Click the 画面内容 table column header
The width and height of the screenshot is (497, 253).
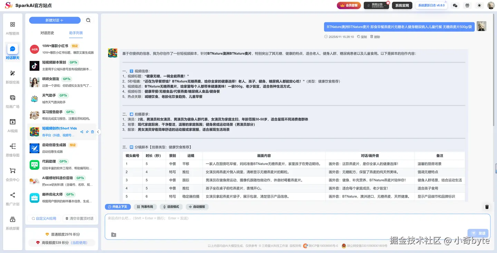click(264, 156)
